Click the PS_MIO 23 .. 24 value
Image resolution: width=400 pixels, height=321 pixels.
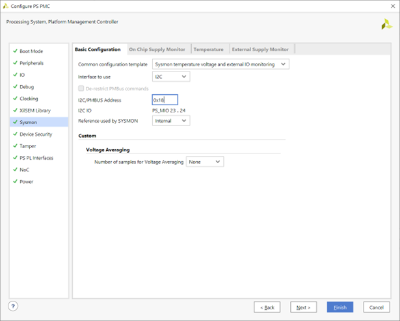tap(169, 110)
